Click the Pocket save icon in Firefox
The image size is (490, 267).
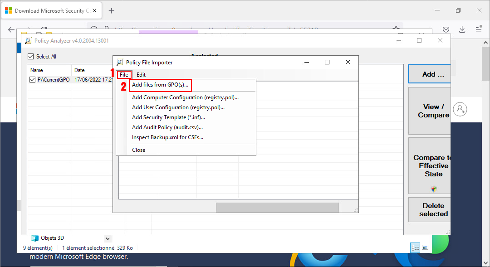(x=446, y=29)
